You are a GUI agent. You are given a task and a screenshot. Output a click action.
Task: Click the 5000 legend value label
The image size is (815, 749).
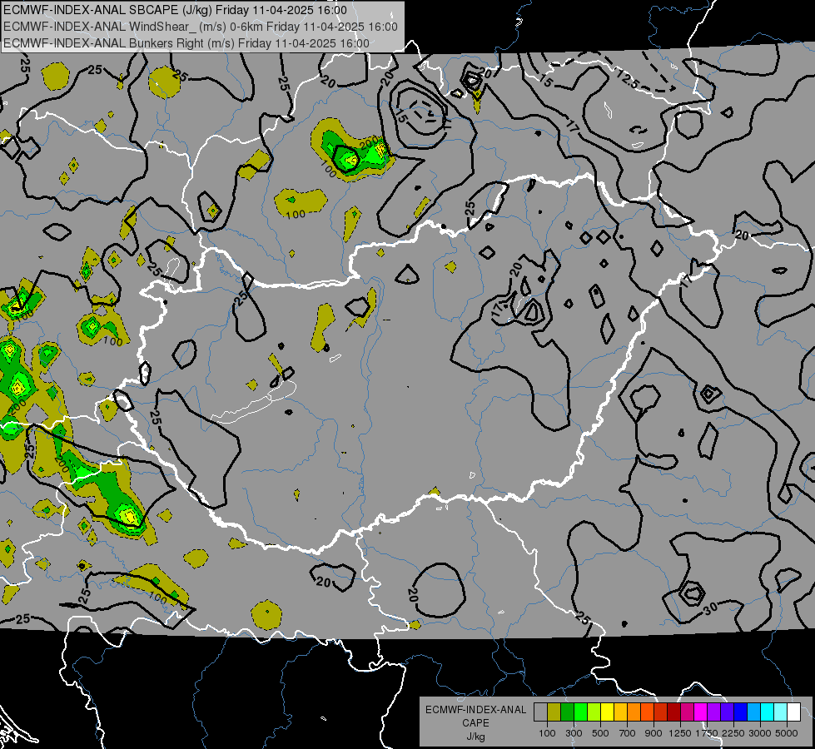click(787, 733)
